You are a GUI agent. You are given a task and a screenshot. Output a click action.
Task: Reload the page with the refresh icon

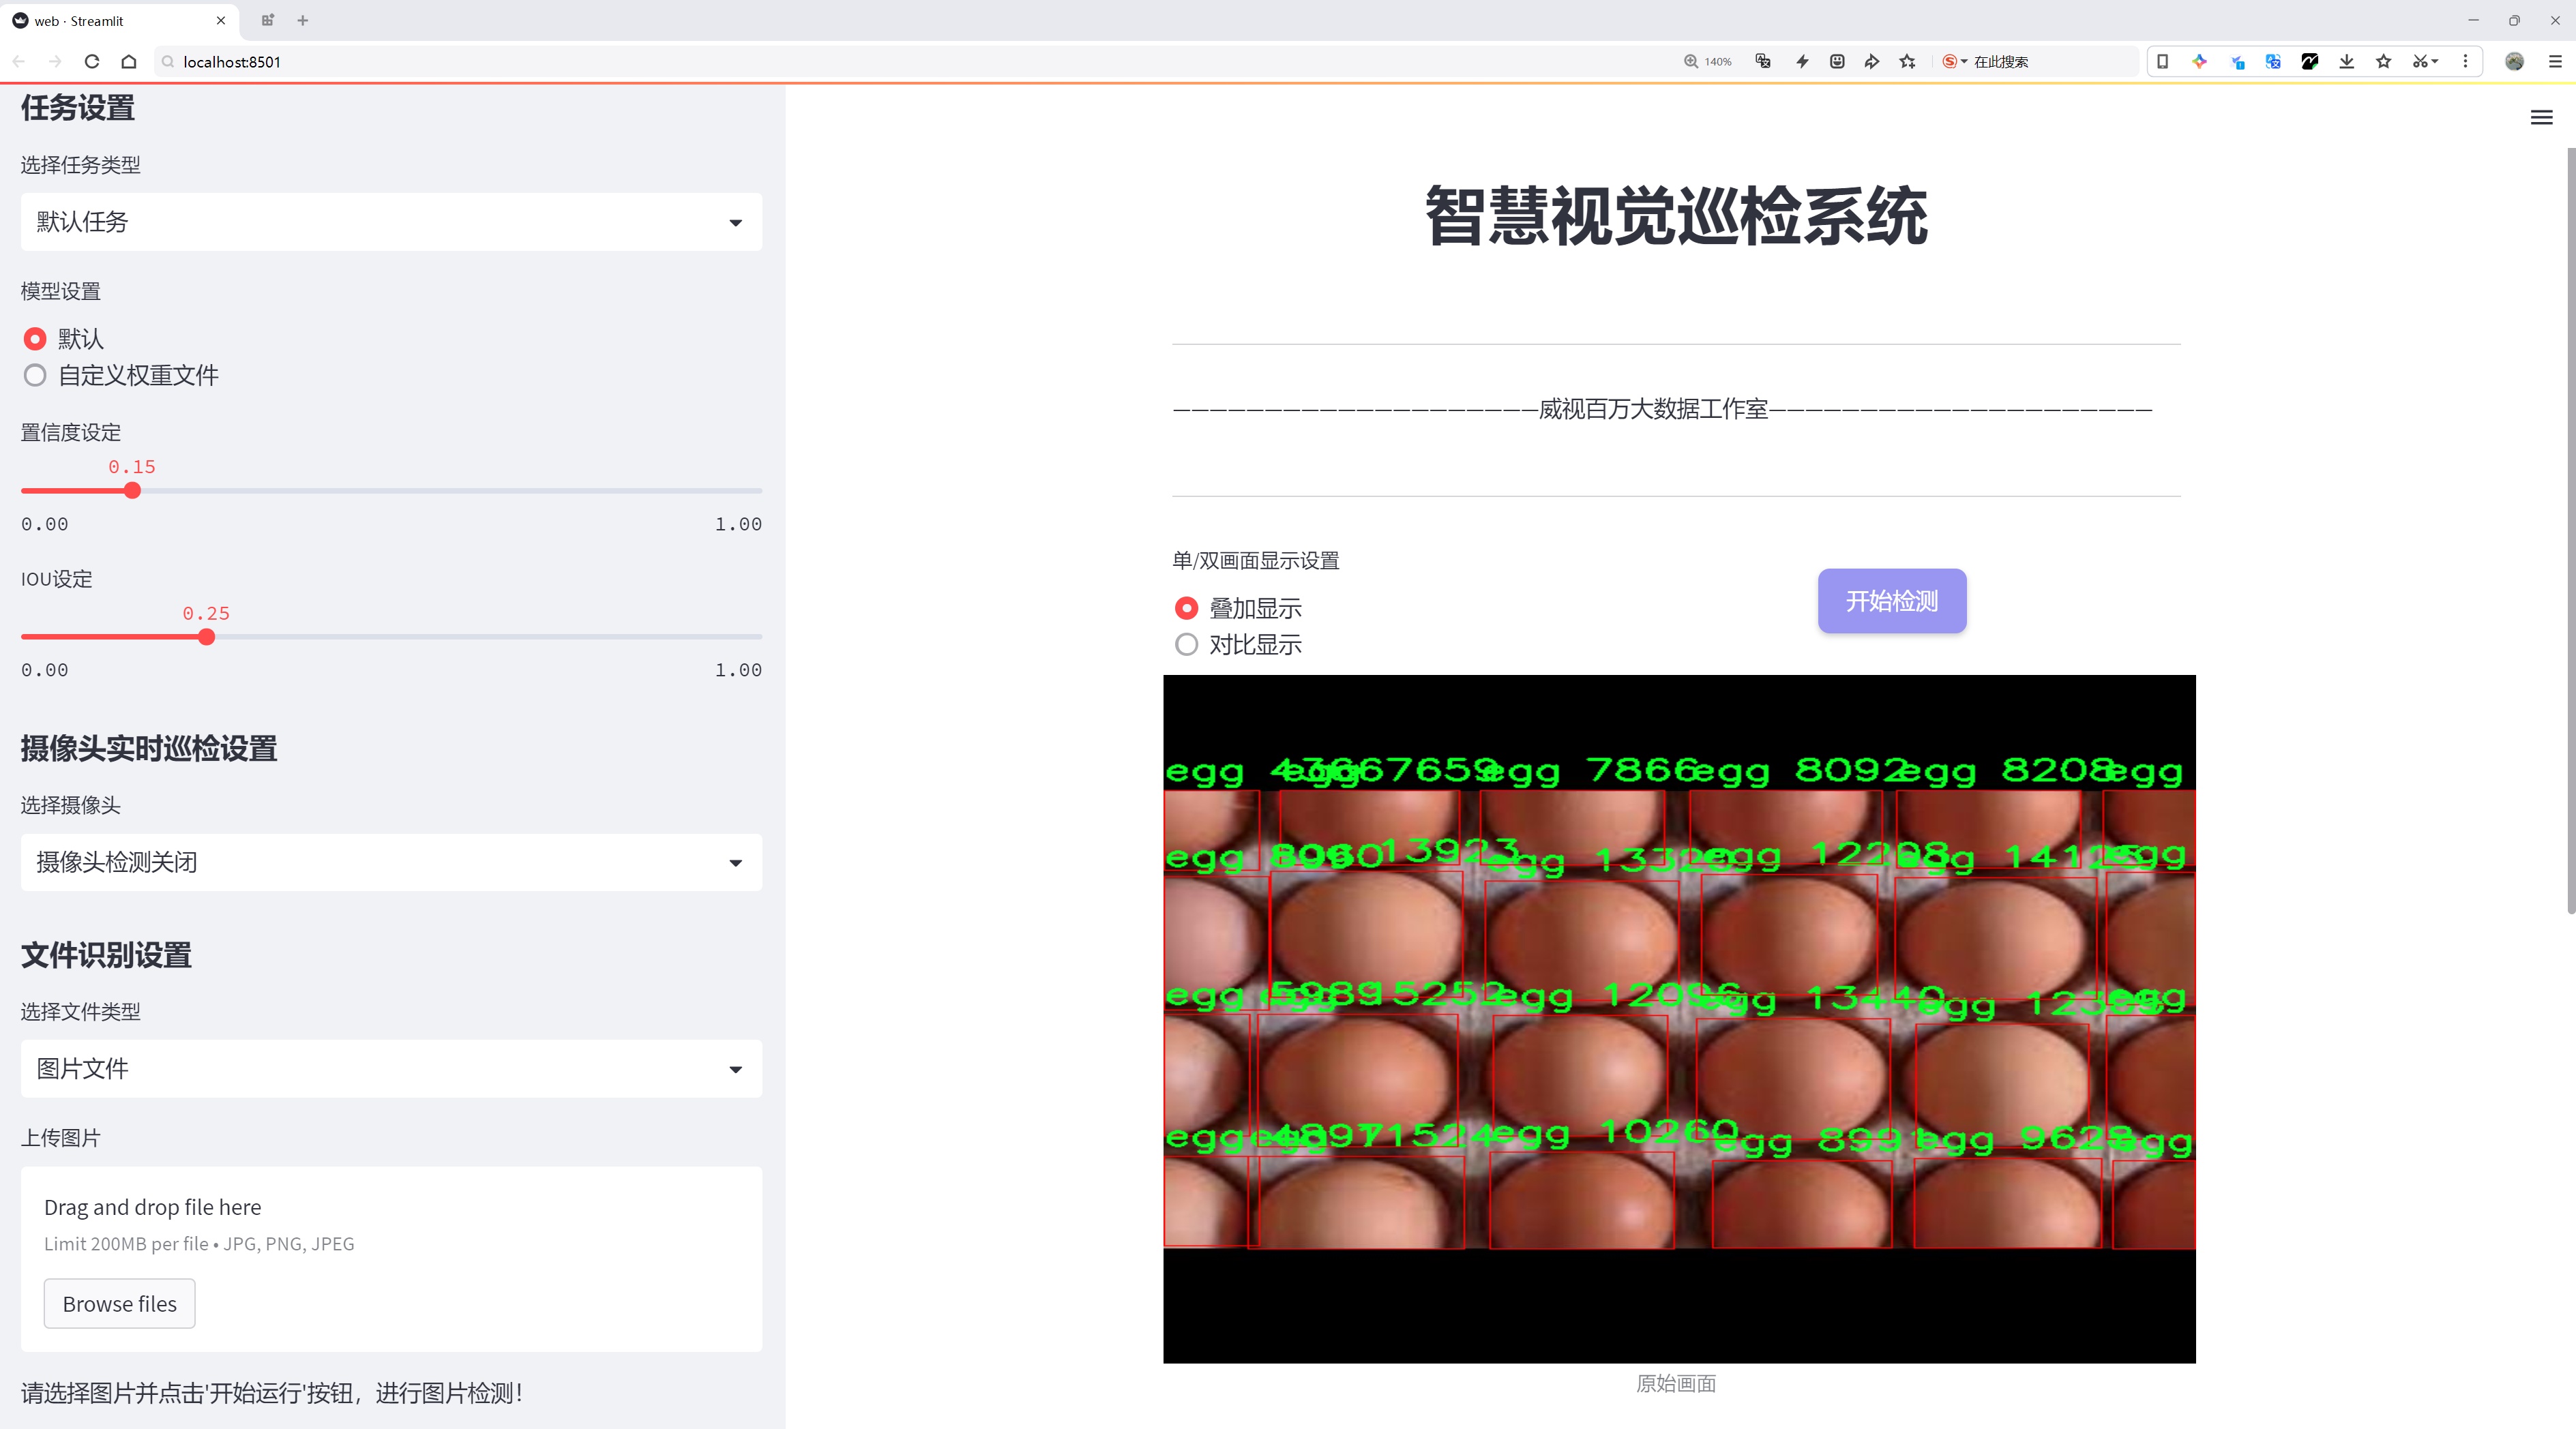[92, 62]
